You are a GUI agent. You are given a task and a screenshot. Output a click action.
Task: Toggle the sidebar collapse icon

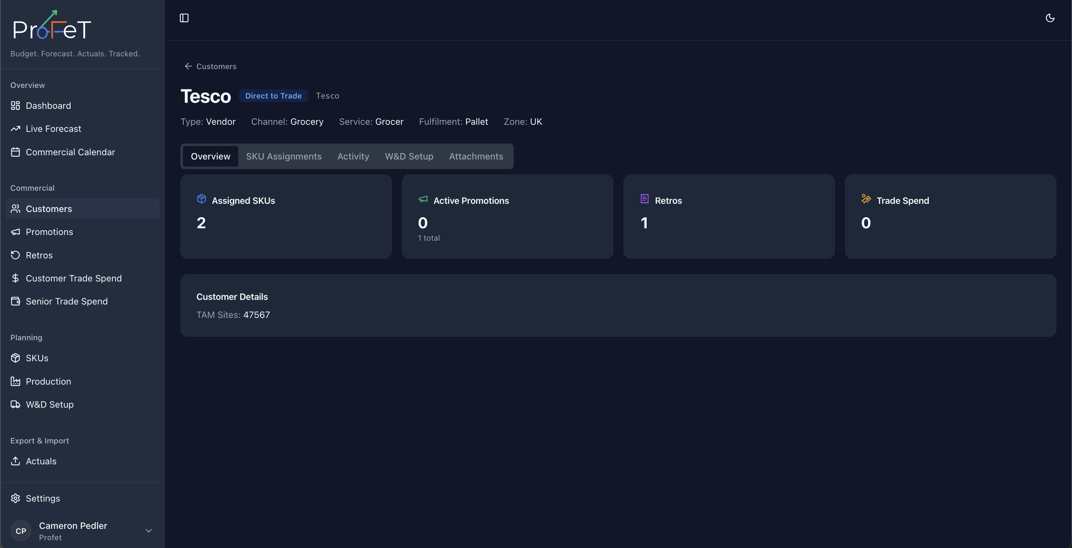pos(184,18)
